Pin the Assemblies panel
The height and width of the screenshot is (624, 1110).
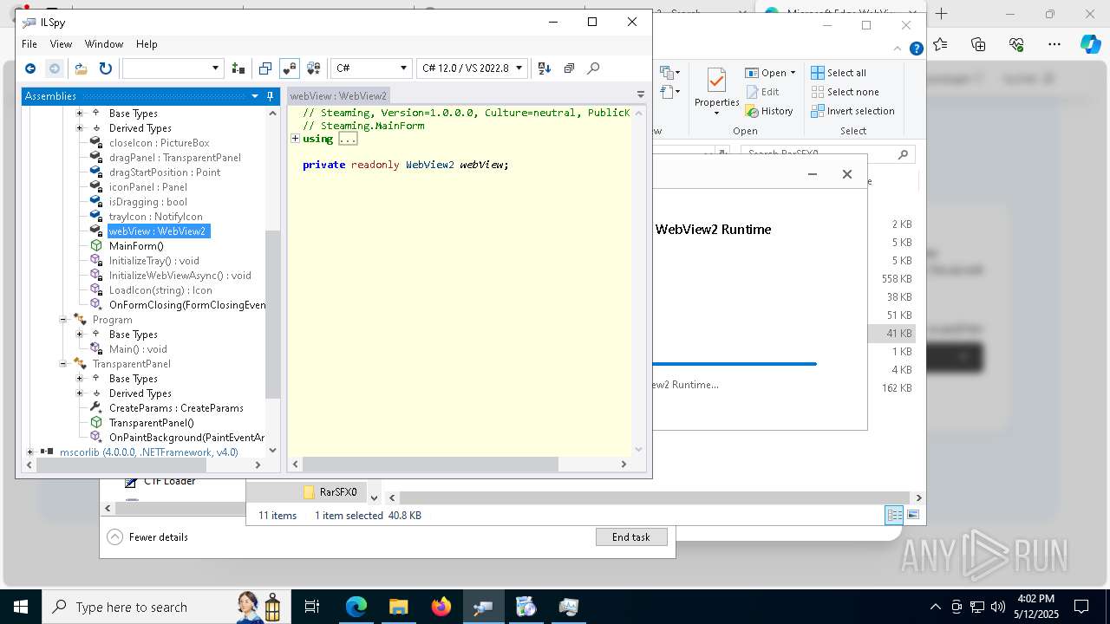[x=271, y=96]
